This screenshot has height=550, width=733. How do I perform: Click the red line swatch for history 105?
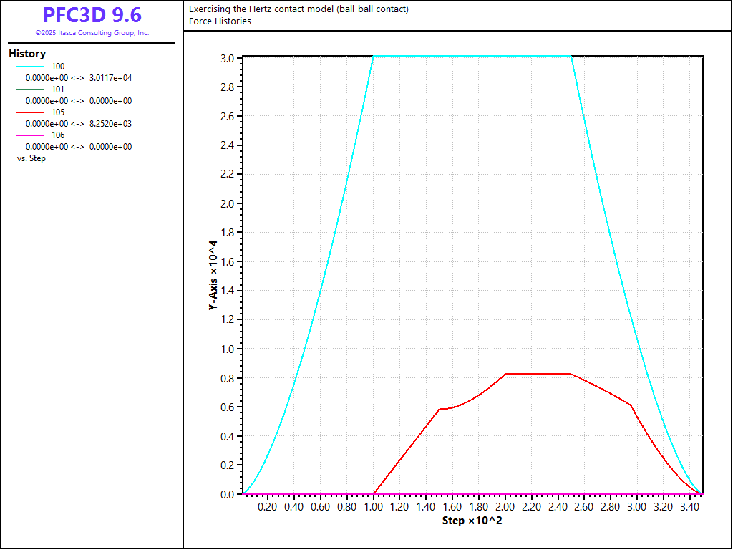30,112
